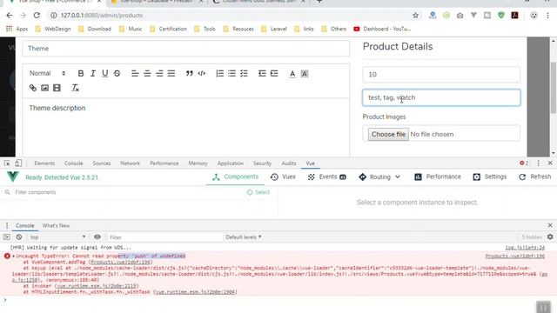Toggle bold formatting in editor toolbar
557x313 pixels.
[81, 73]
